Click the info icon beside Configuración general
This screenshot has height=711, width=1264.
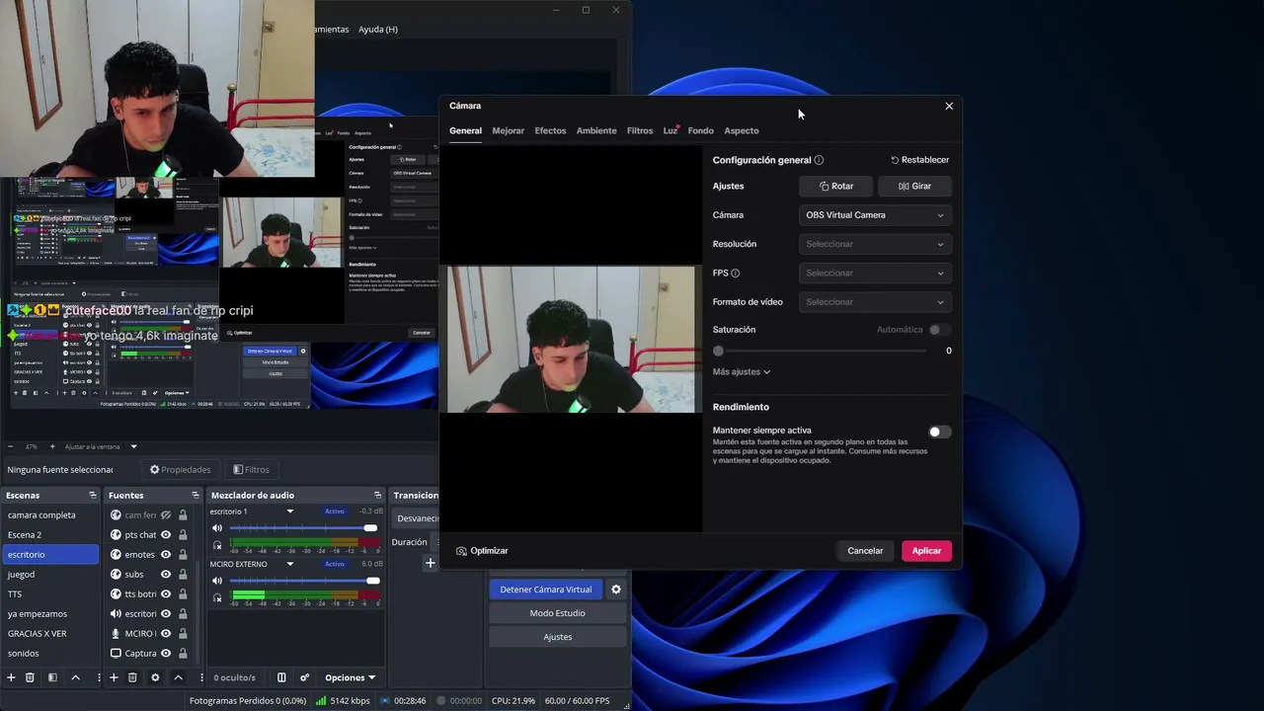pos(819,160)
